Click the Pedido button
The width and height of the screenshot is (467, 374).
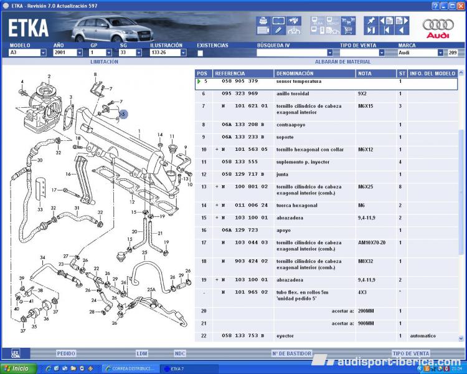[66, 353]
